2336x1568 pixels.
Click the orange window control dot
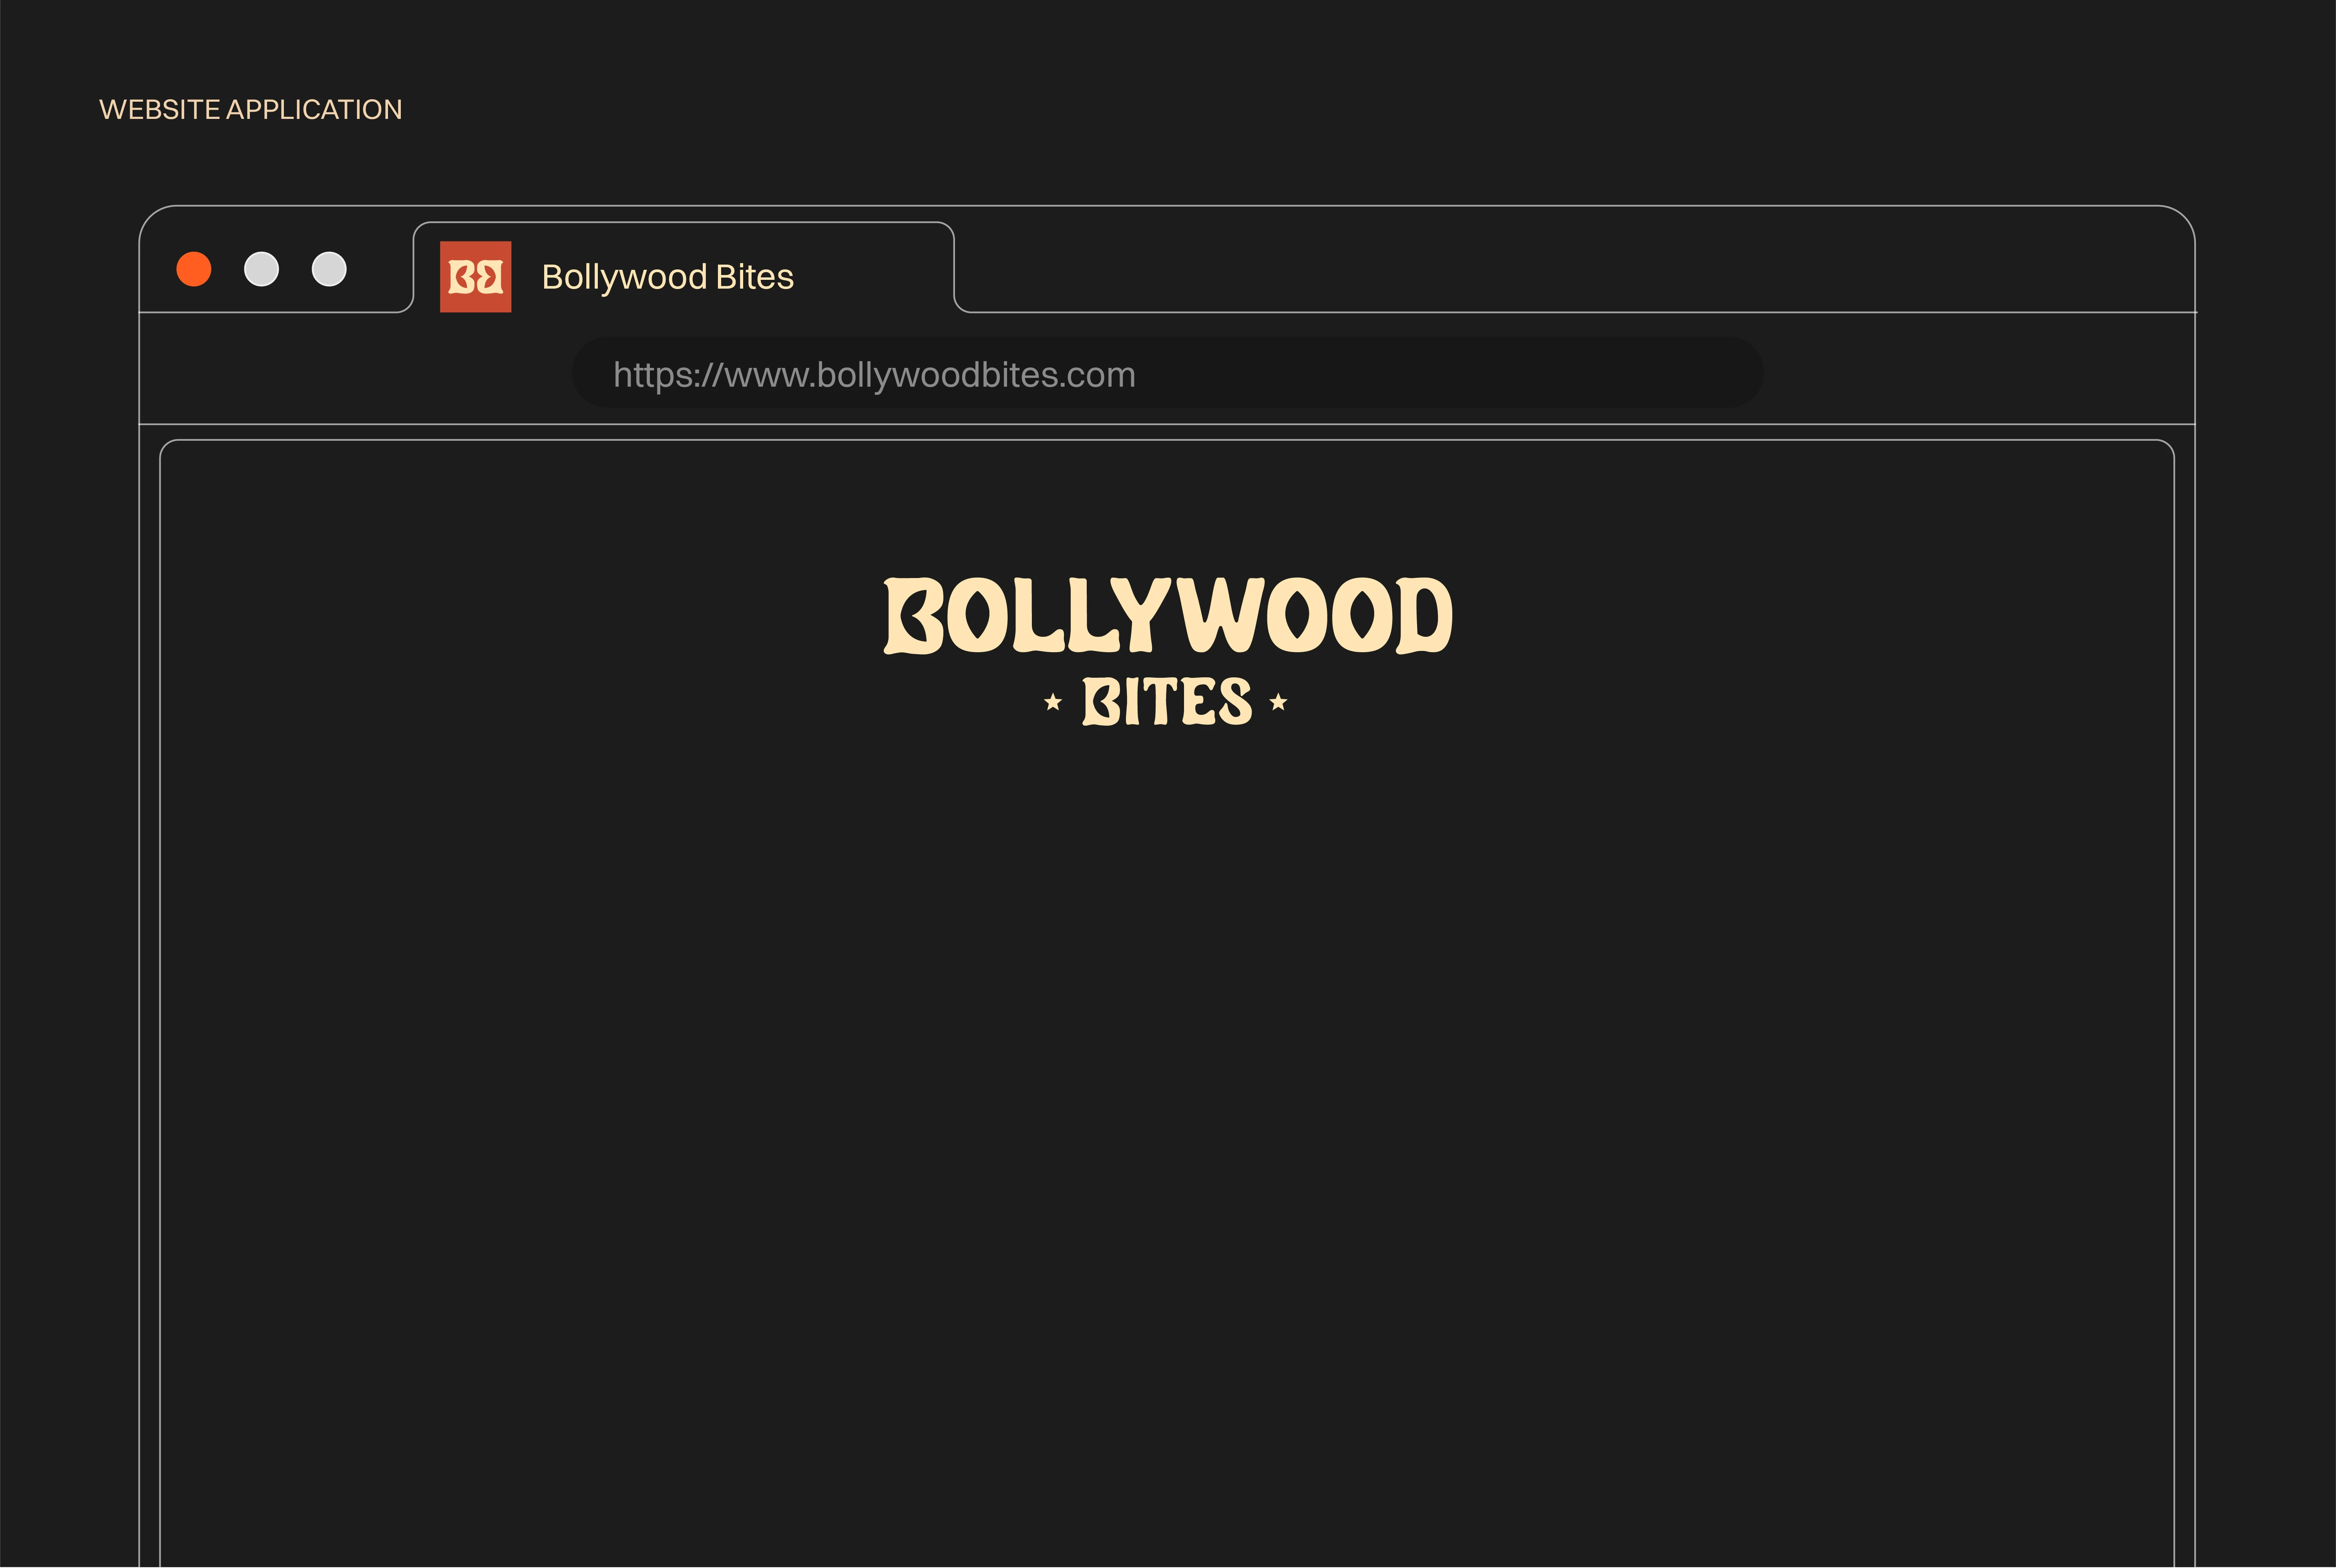click(x=194, y=269)
